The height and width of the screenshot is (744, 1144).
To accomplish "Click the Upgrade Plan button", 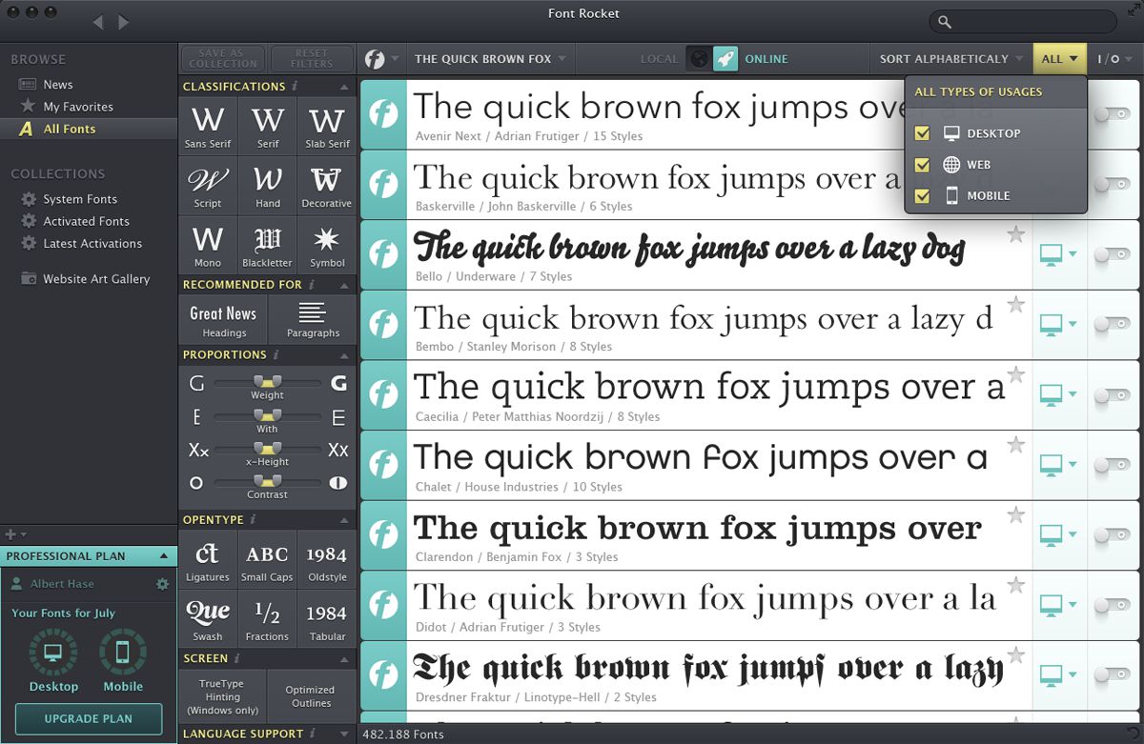I will 89,718.
